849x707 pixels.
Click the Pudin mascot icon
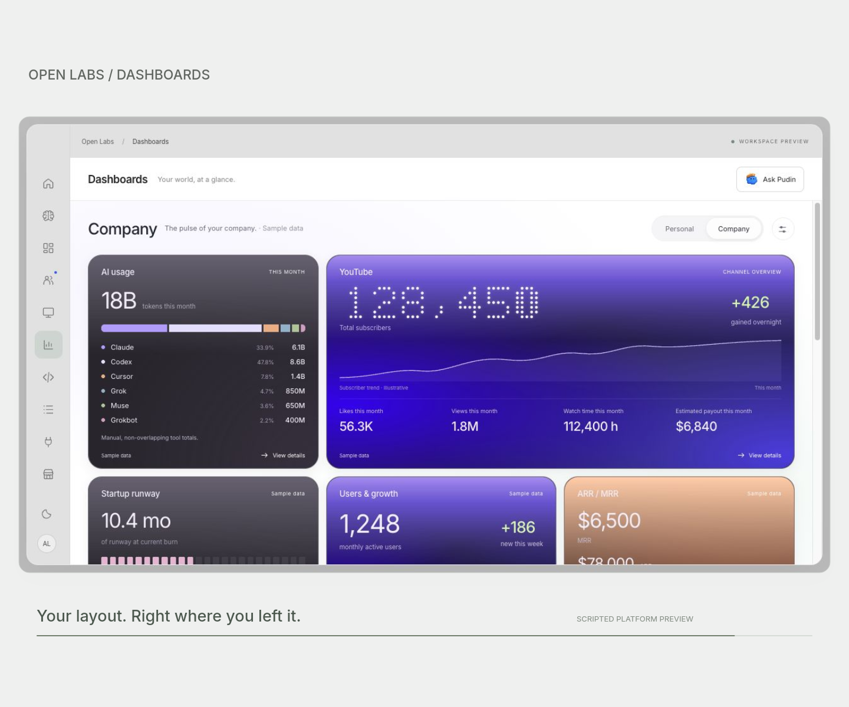point(752,179)
